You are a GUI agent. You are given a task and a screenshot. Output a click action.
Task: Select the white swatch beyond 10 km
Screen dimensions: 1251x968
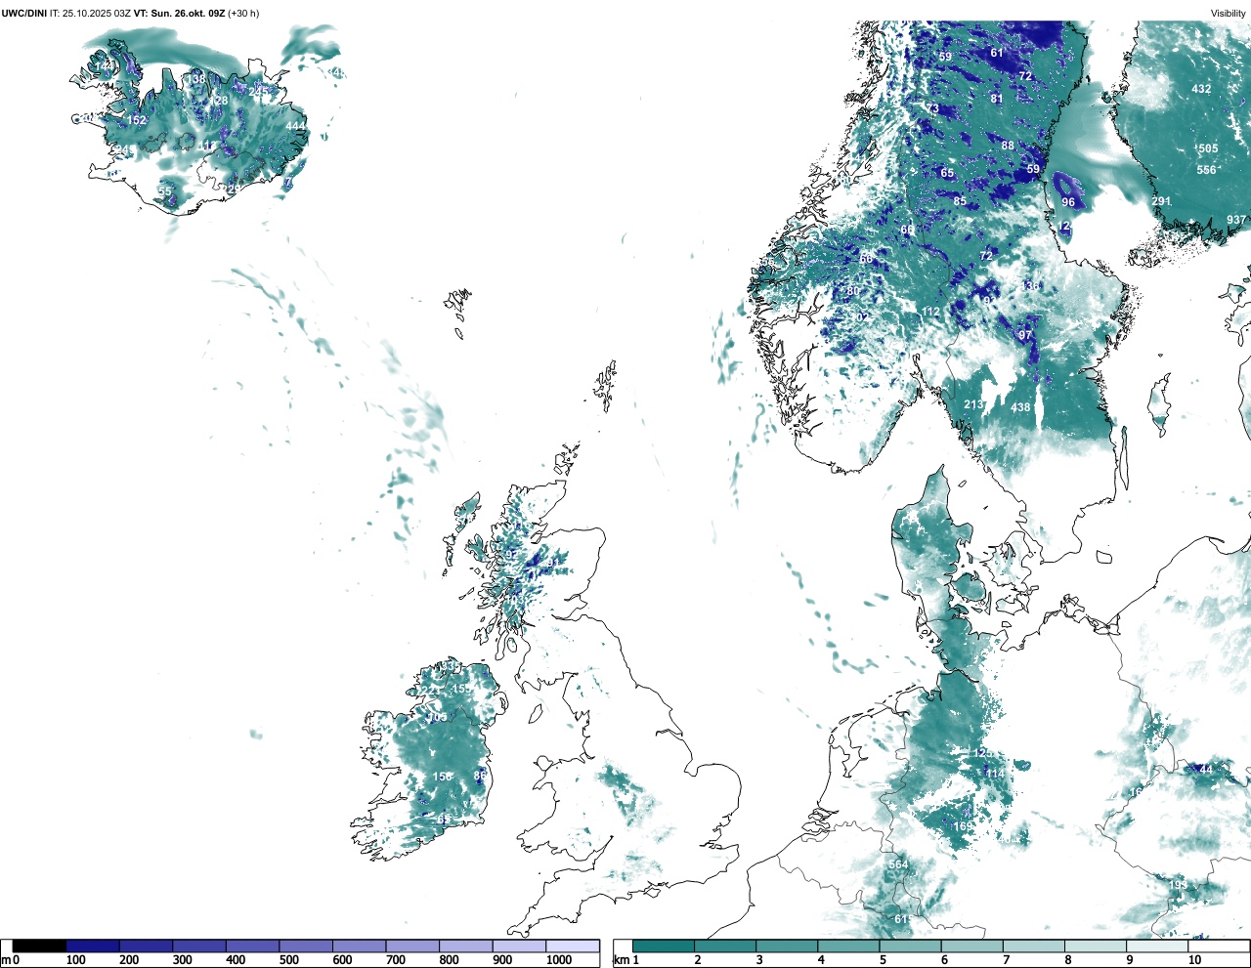(x=1218, y=946)
